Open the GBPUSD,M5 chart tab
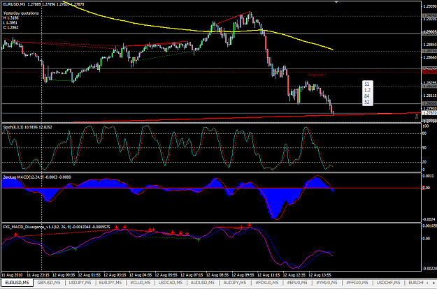The height and width of the screenshot is (289, 437). pyautogui.click(x=49, y=283)
